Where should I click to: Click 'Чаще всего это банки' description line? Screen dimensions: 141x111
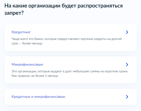click(67, 39)
